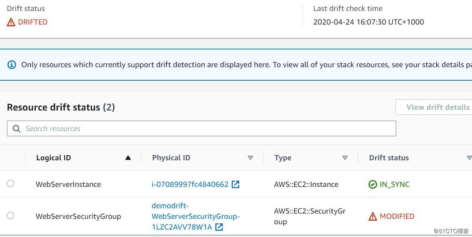Viewport: 472px width, 237px height.
Task: Click the Drift status column header label
Action: click(389, 158)
